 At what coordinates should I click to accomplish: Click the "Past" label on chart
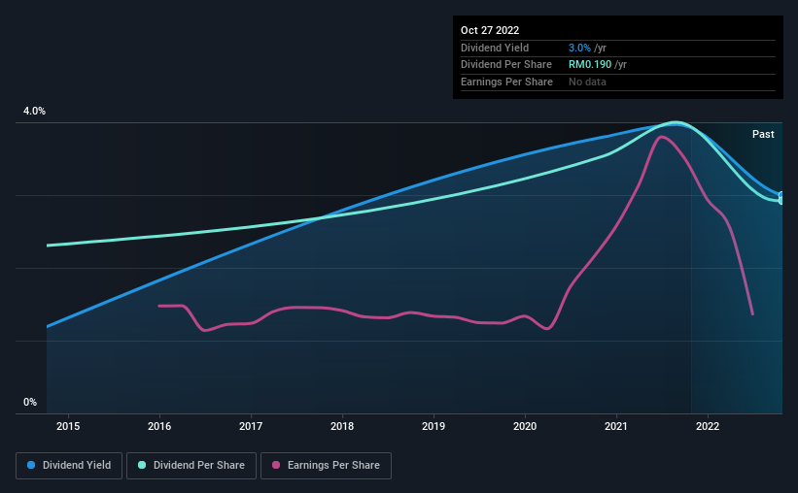click(763, 134)
